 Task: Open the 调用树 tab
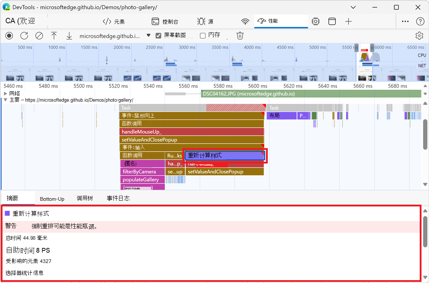coord(85,198)
